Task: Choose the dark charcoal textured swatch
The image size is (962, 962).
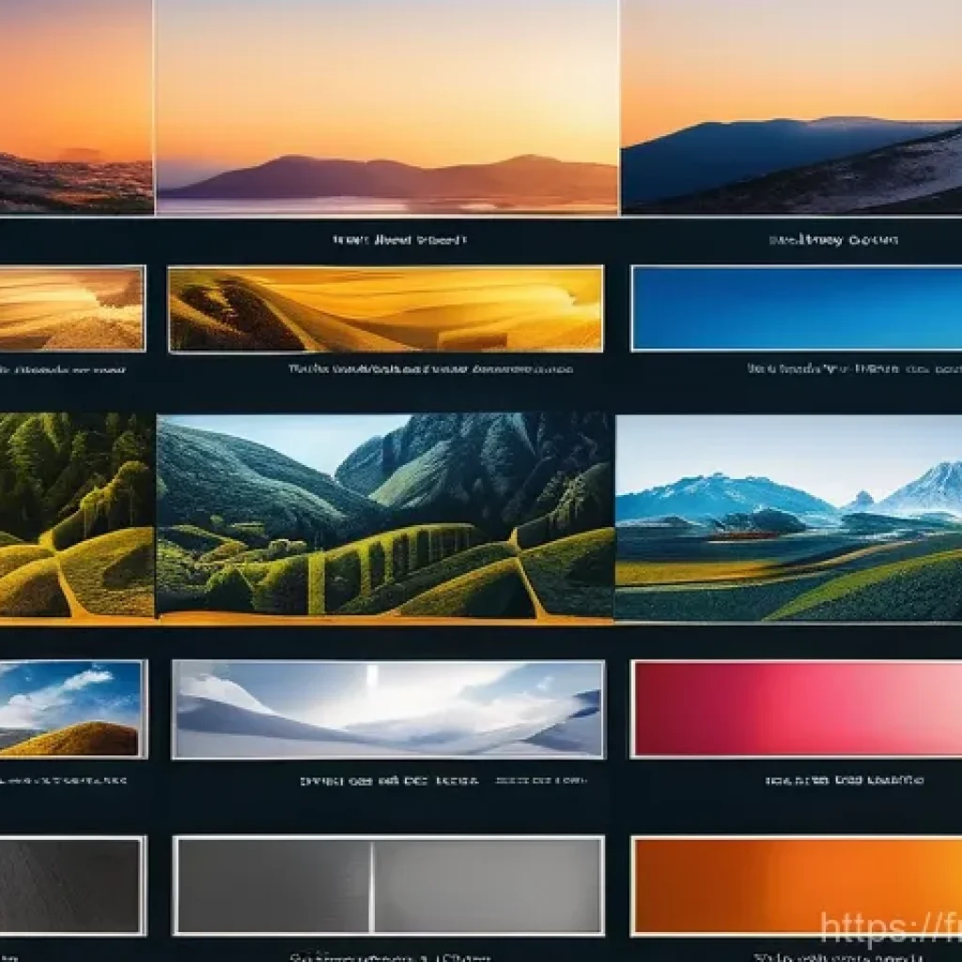Action: coord(71,886)
